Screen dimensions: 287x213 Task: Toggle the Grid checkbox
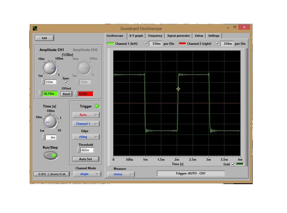(233, 164)
